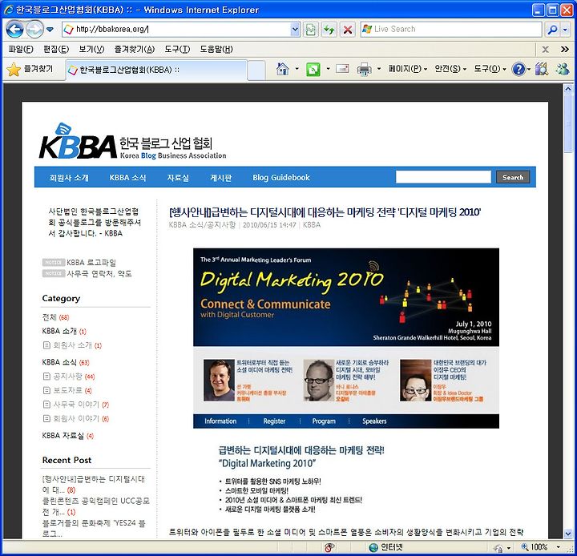This screenshot has width=577, height=556.
Task: Open the Print options dropdown arrow
Action: pos(379,69)
